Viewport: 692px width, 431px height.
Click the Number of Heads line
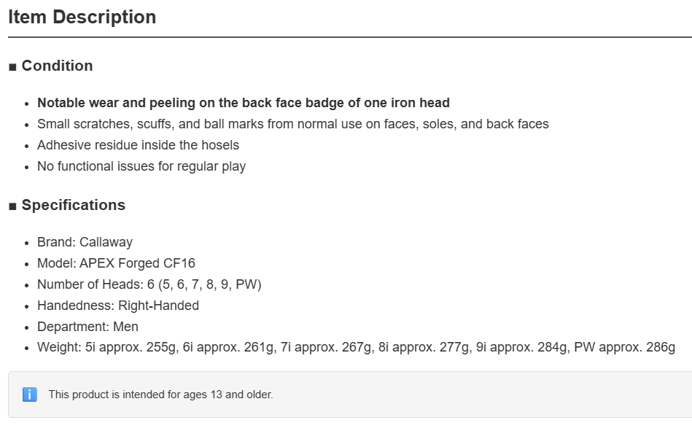pyautogui.click(x=149, y=284)
